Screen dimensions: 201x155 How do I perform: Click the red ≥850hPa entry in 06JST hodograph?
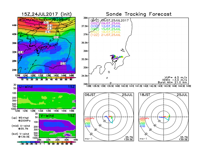pos(89,119)
